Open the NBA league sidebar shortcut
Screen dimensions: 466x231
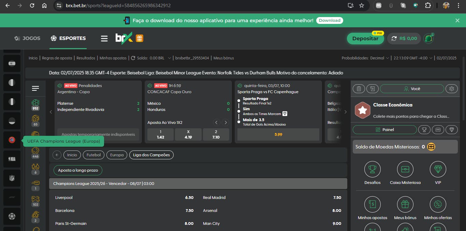pos(12,159)
